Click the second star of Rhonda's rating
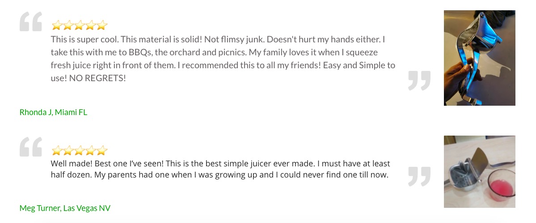This screenshot has height=223, width=536. tap(68, 25)
